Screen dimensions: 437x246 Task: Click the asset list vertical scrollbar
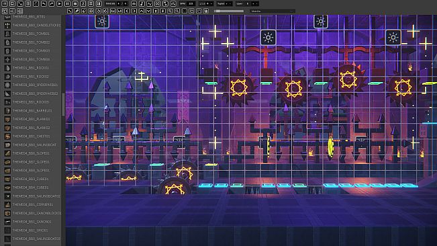point(63,105)
